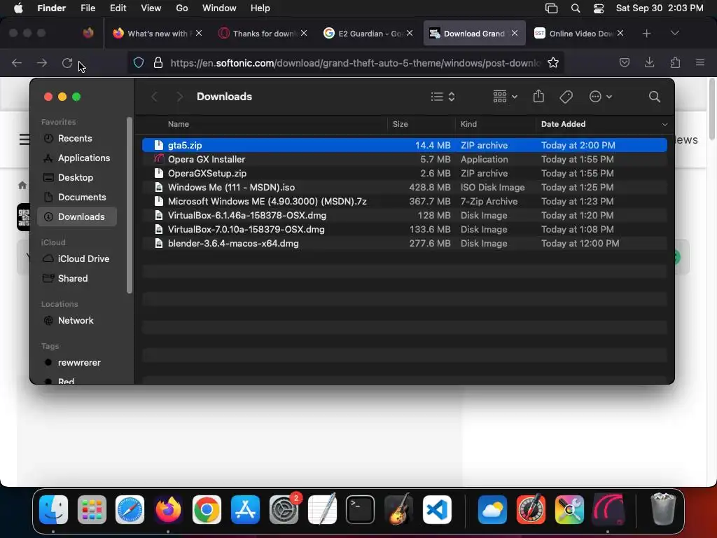This screenshot has height=538, width=717.
Task: Select Downloads in Finder sidebar
Action: tap(77, 217)
